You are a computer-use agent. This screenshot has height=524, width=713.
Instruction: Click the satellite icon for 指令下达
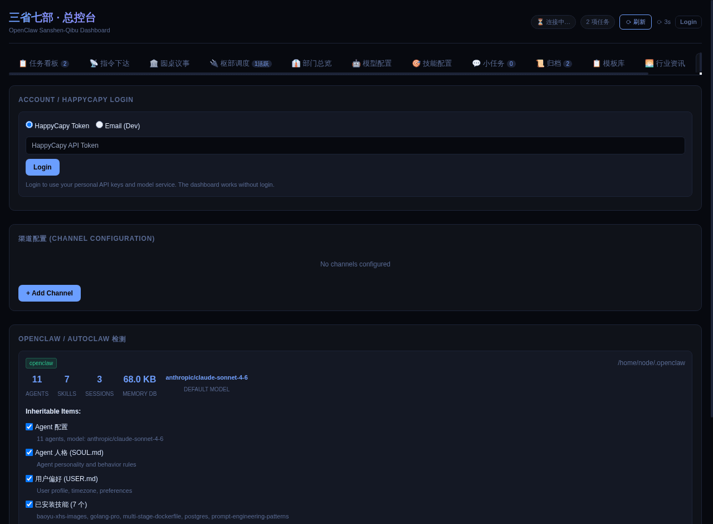94,64
